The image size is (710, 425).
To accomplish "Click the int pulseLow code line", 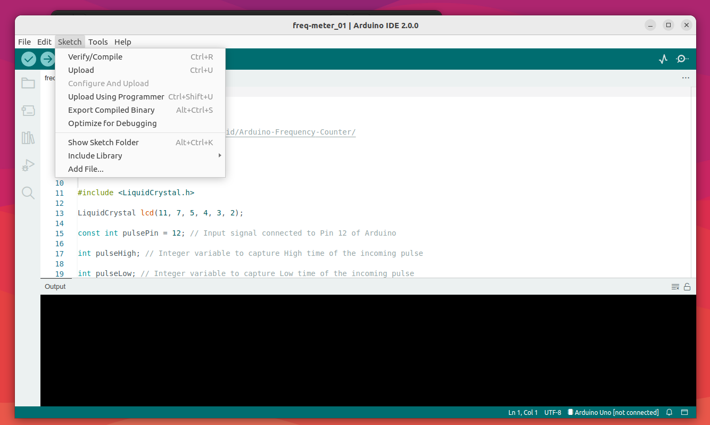I will tap(246, 274).
